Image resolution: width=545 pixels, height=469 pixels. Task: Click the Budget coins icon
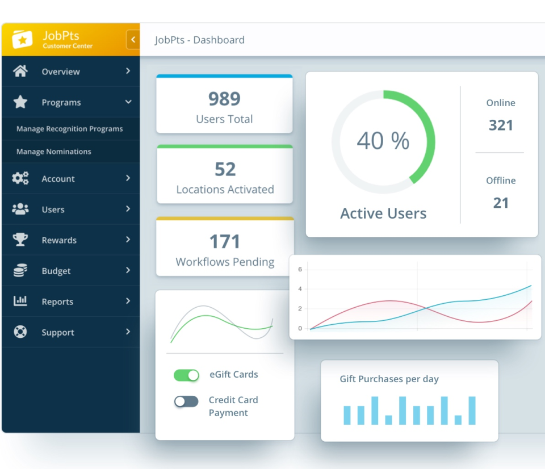pos(20,270)
